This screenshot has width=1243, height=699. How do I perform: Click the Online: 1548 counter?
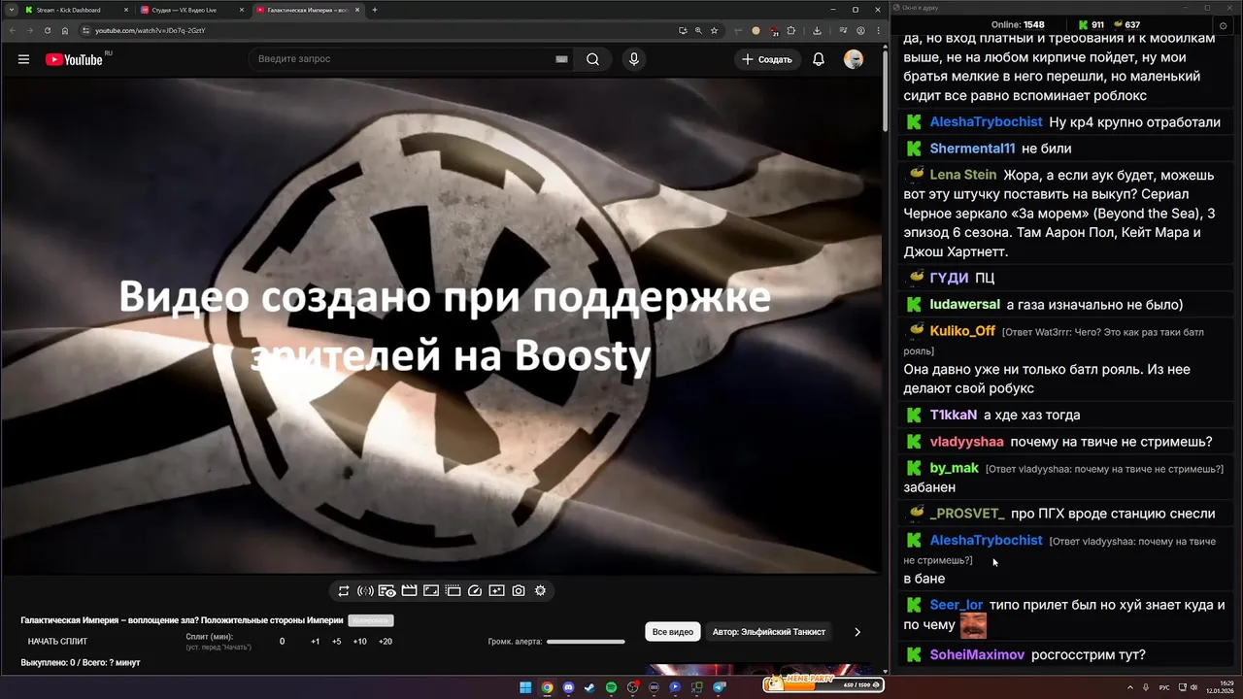click(x=1018, y=24)
